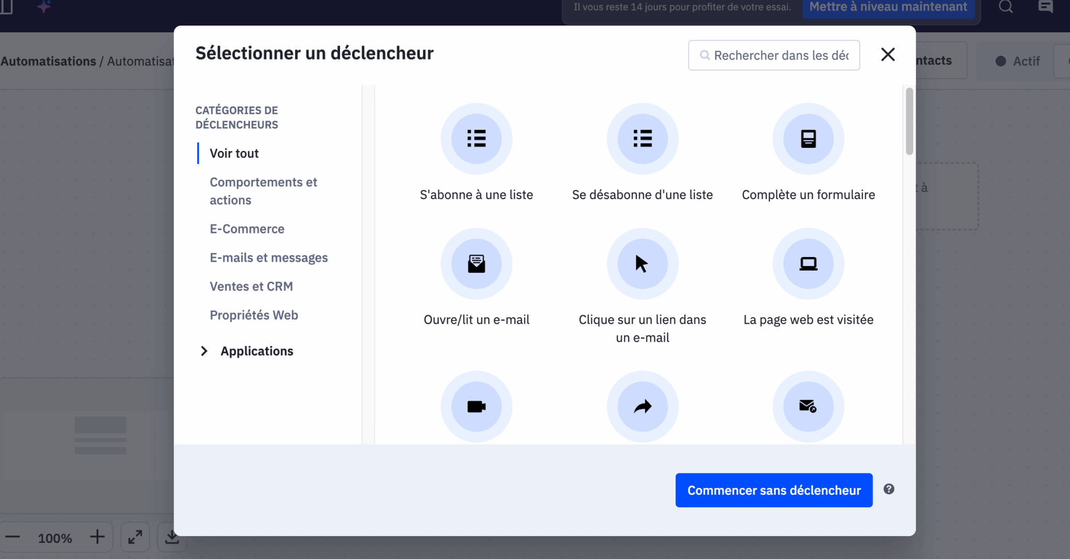Select the "Se désabonne d'une liste" trigger icon
1070x559 pixels.
point(642,138)
